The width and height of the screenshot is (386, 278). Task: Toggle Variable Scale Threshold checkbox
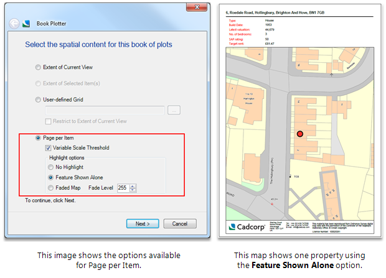[49, 148]
